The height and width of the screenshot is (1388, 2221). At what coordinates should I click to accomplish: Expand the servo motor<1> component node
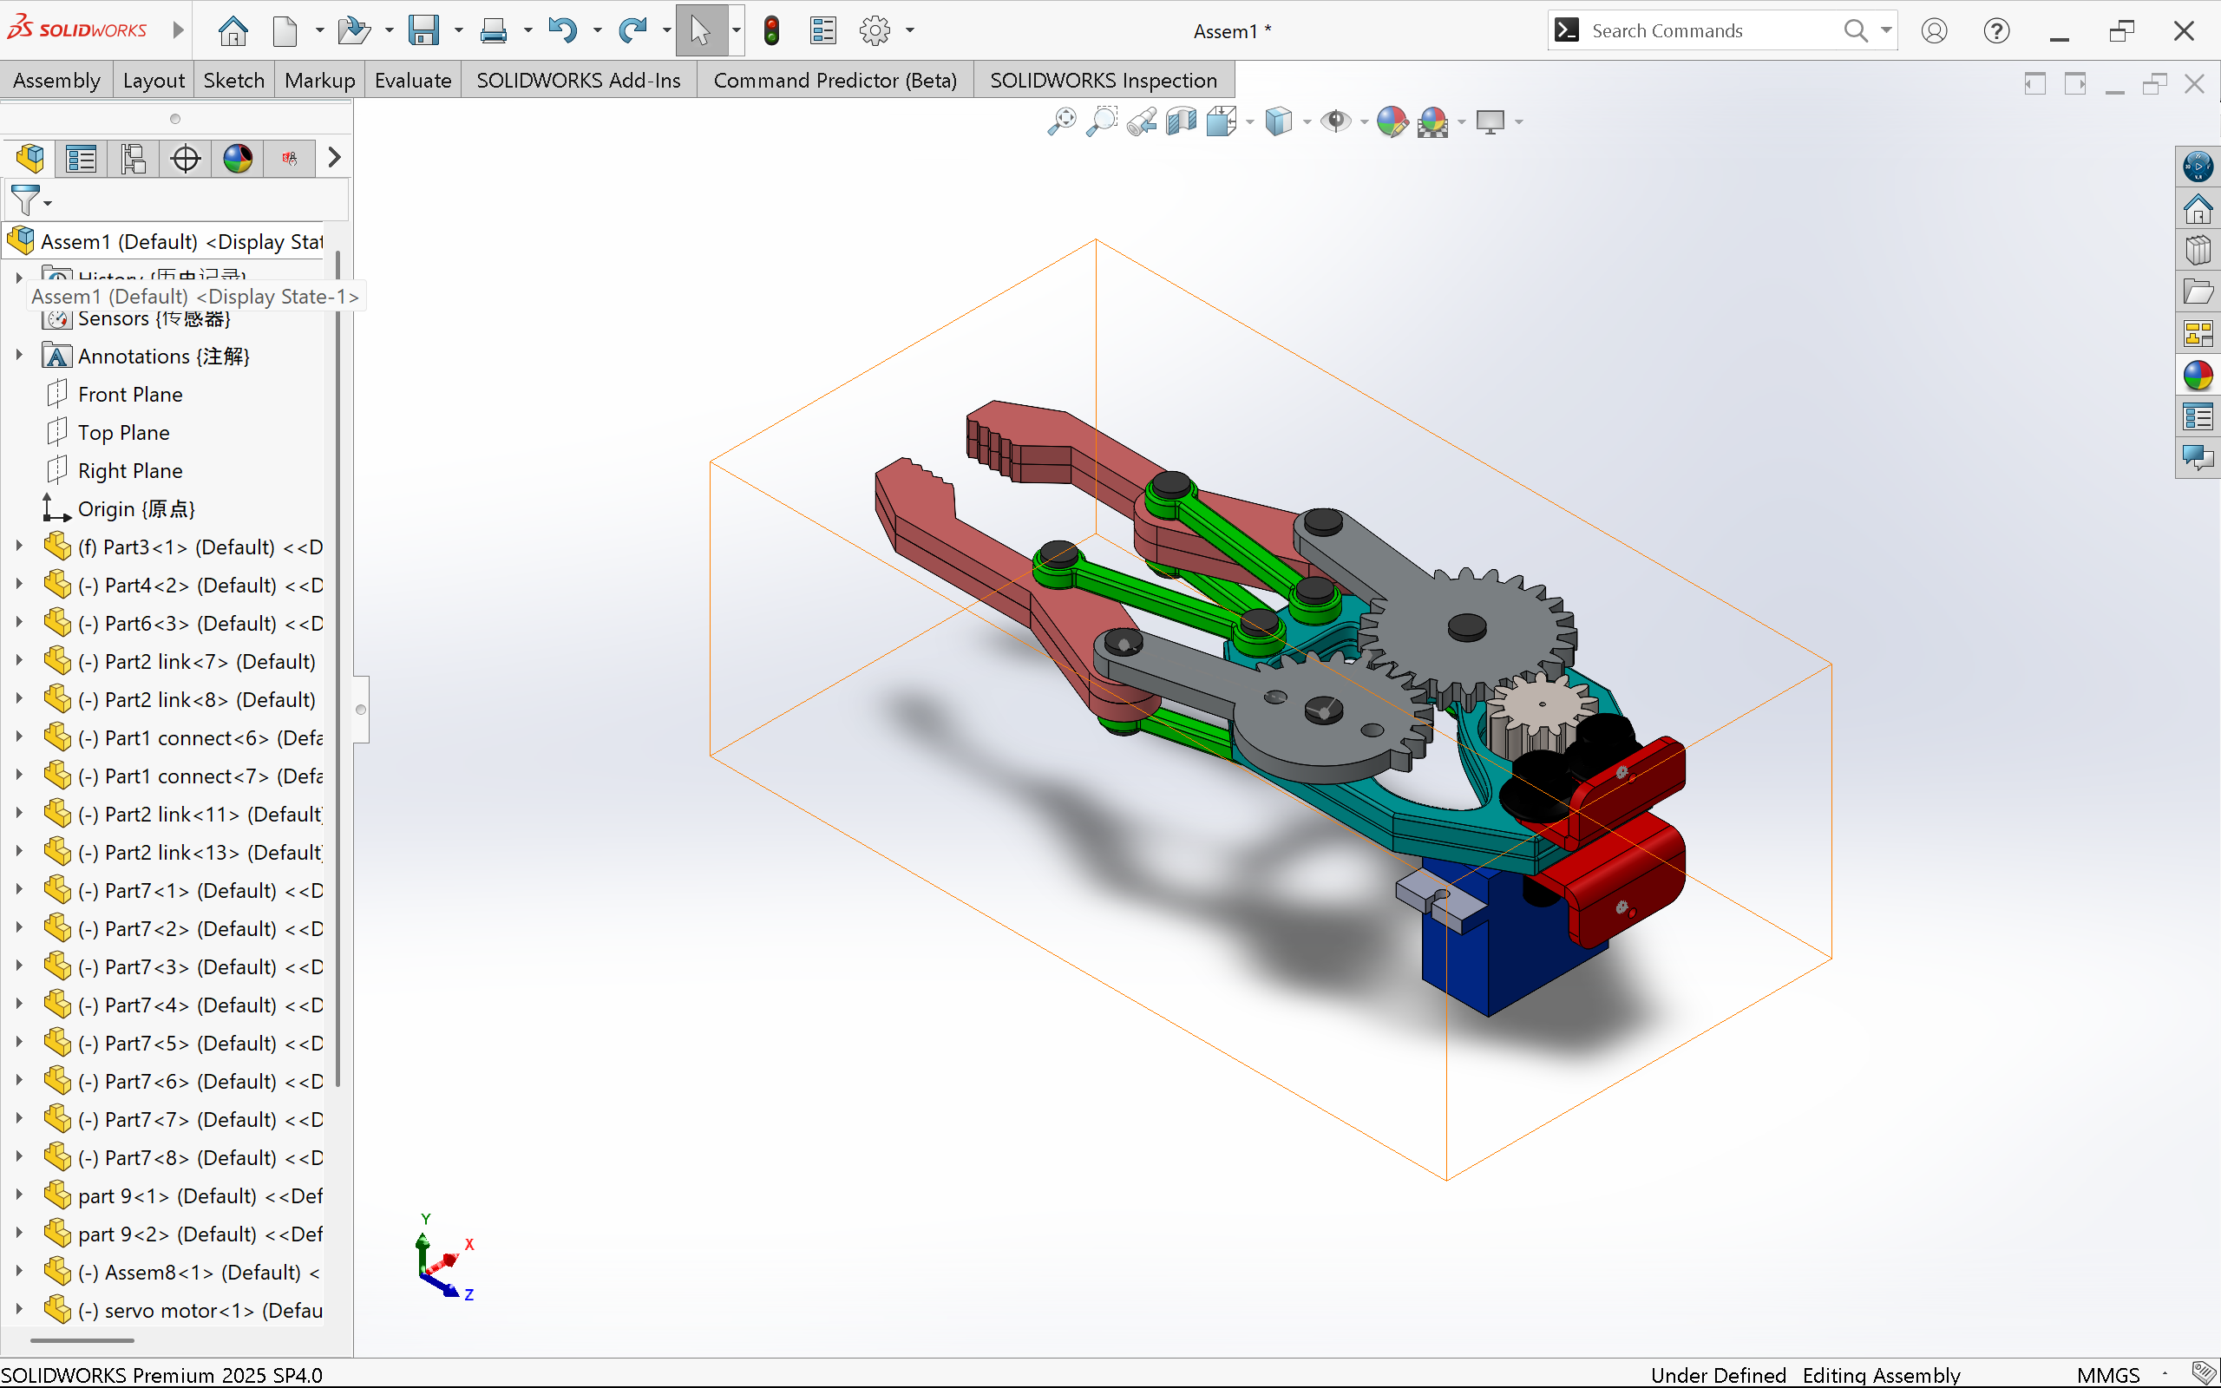(18, 1310)
